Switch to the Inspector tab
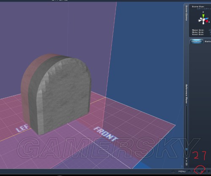211x176 pixels. click(196, 41)
